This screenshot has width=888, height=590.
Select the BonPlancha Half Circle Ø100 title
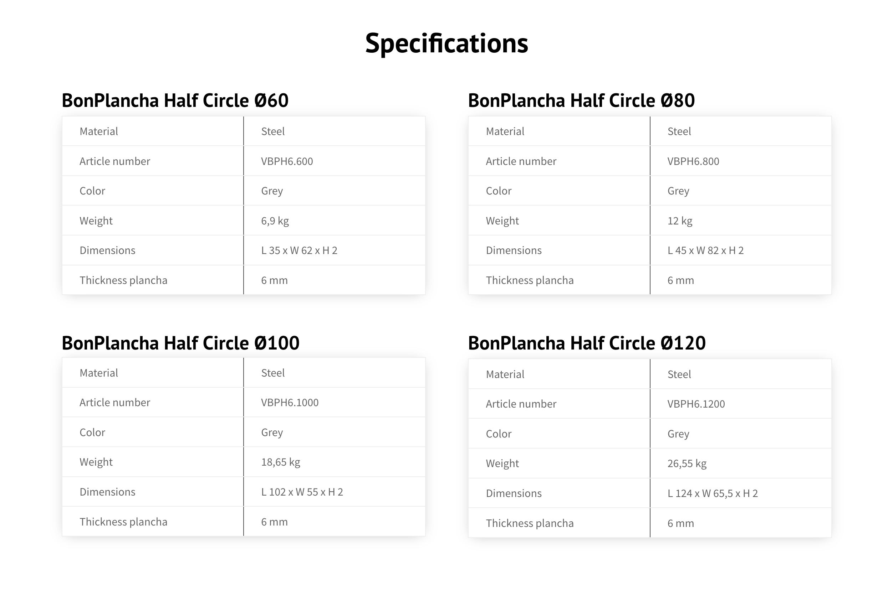tap(180, 343)
